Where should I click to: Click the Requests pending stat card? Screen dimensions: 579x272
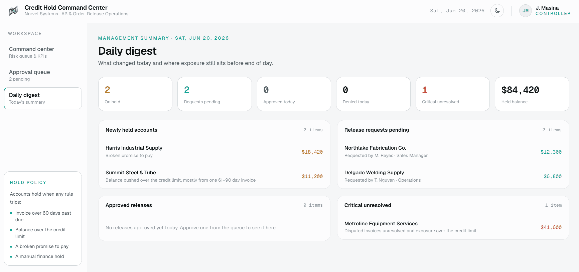tap(214, 94)
